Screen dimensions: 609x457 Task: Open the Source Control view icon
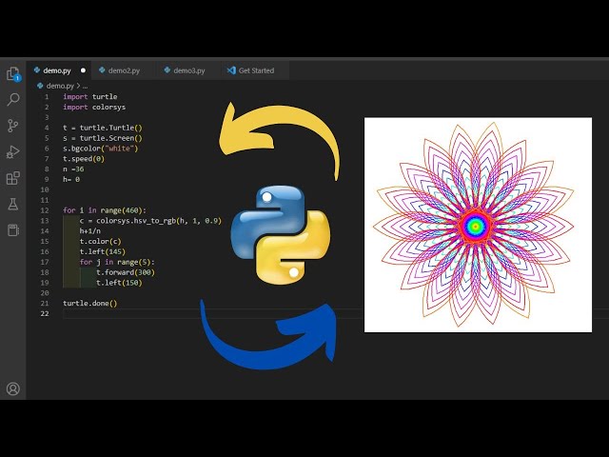(x=12, y=126)
